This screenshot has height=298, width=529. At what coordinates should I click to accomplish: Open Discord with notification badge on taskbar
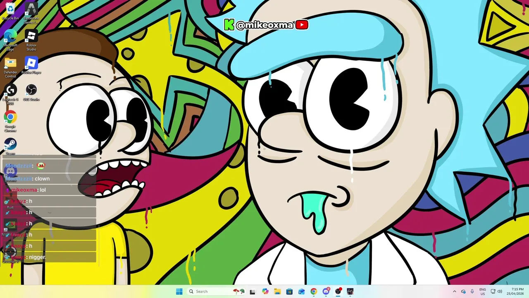tap(326, 291)
